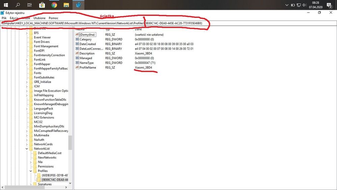Open the notification center icon
The width and height of the screenshot is (337, 190).
coord(329,5)
